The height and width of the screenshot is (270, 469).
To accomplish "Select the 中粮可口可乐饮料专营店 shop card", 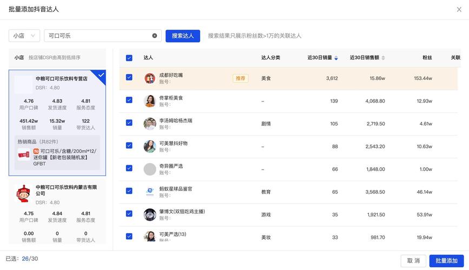I will click(x=57, y=123).
